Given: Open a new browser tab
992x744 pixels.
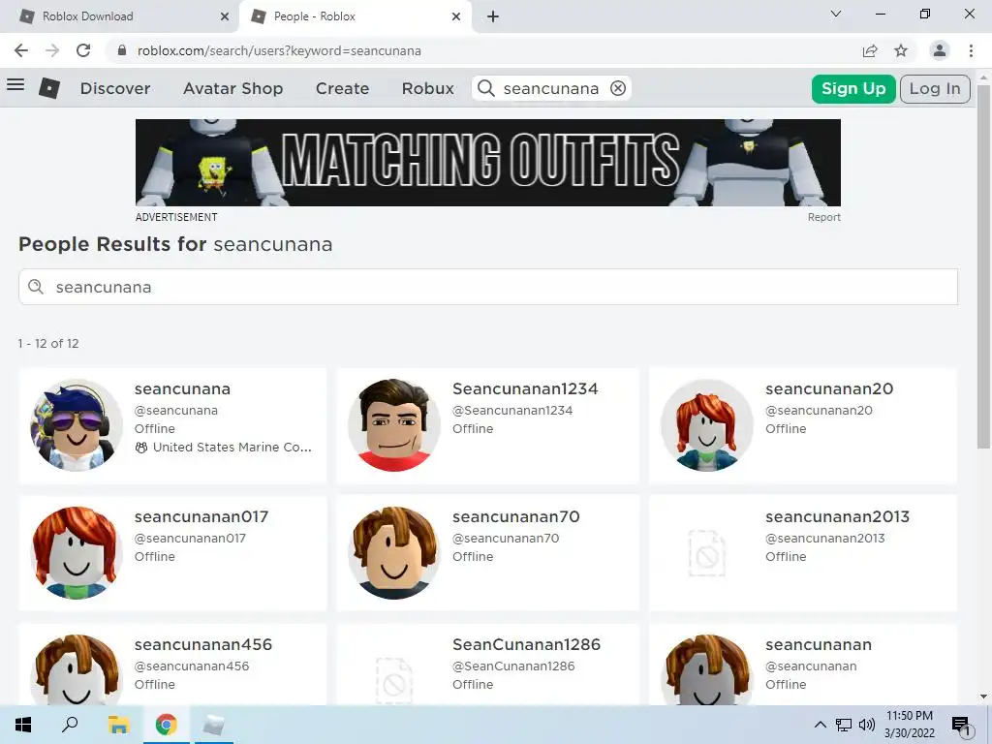Looking at the screenshot, I should [493, 16].
